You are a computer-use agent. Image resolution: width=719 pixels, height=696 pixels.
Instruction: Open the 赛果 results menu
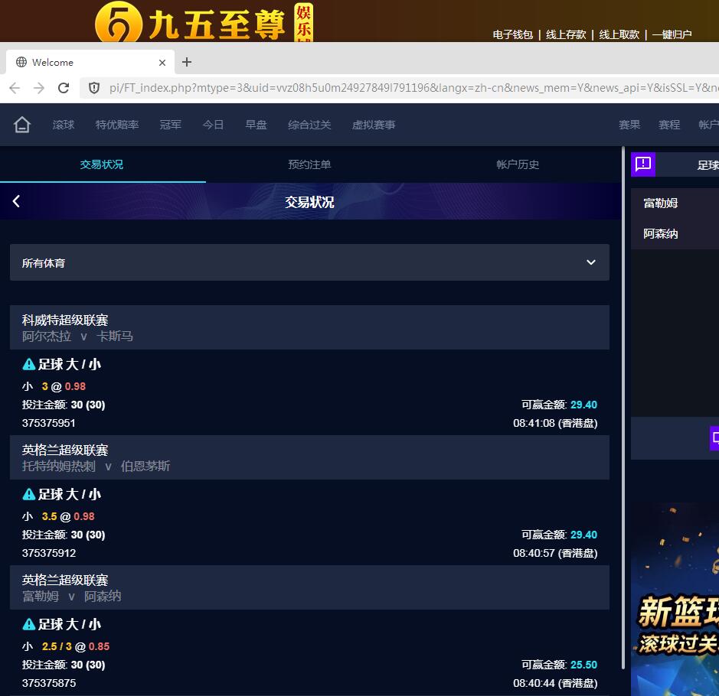click(x=629, y=125)
